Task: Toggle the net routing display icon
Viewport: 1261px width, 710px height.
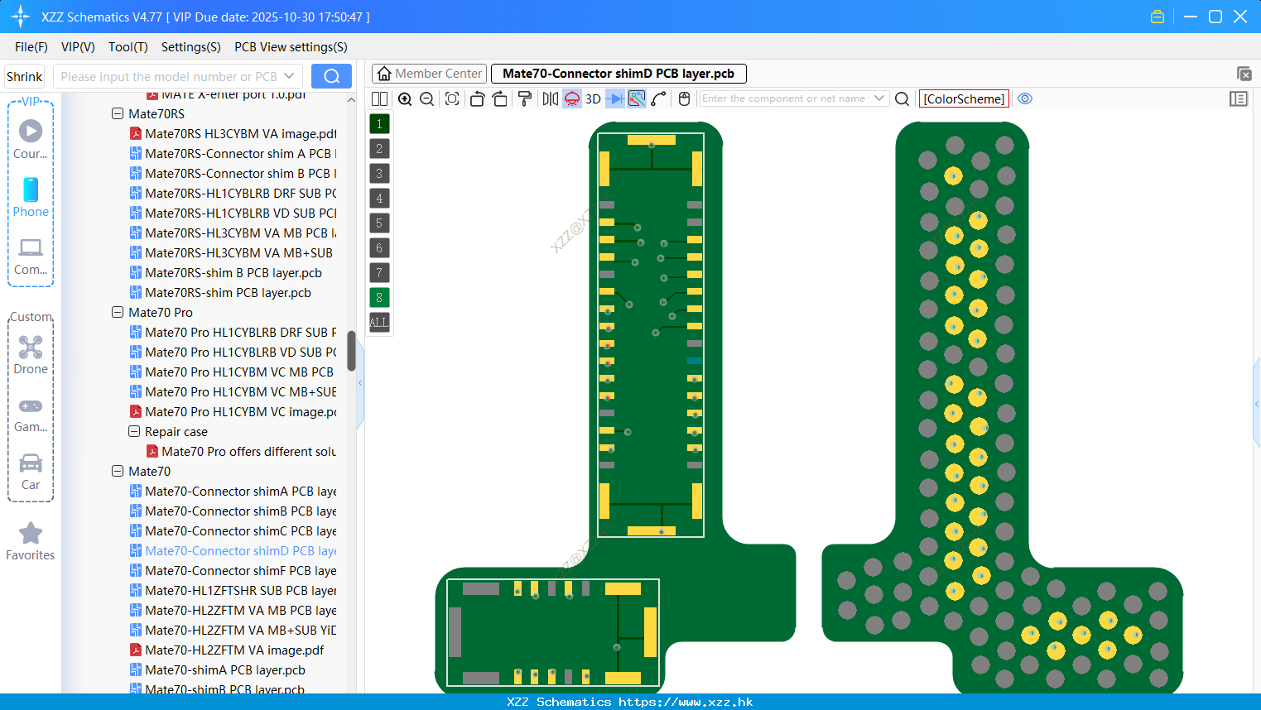Action: point(637,98)
